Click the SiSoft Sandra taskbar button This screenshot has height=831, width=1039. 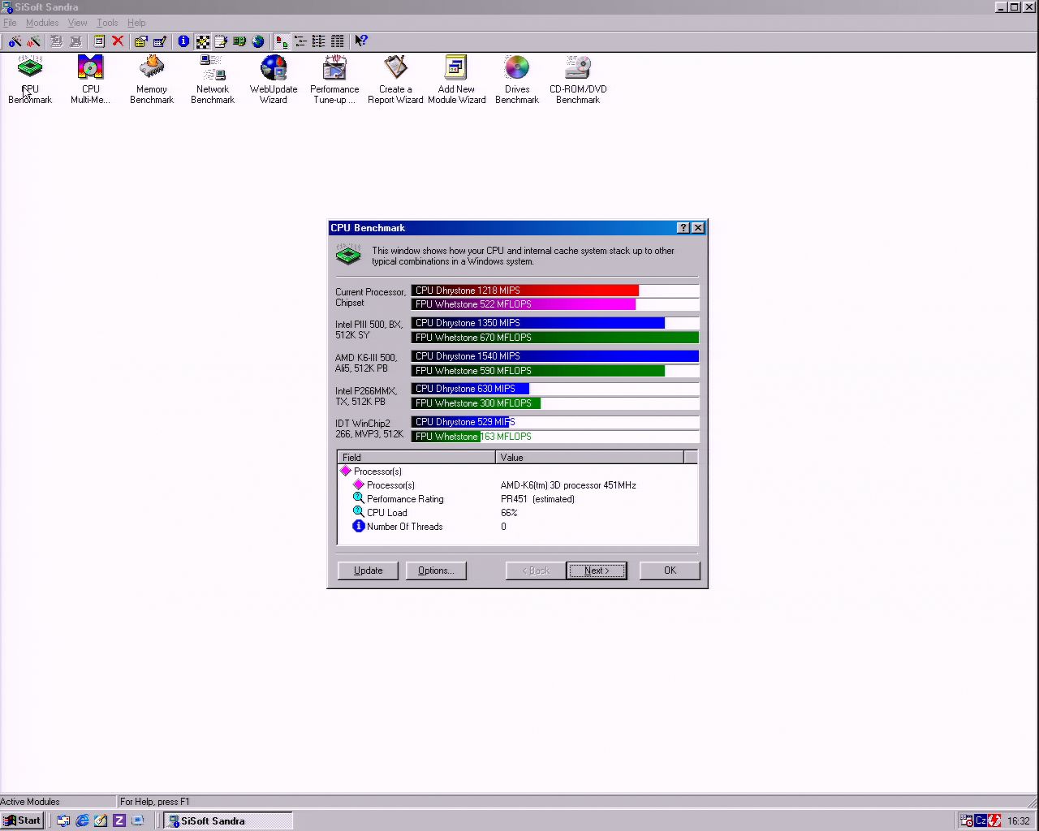coord(228,820)
